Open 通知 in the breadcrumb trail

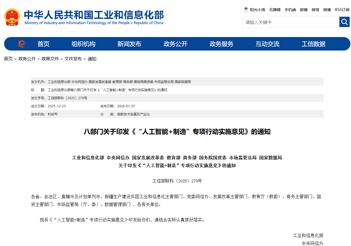[x=92, y=59]
